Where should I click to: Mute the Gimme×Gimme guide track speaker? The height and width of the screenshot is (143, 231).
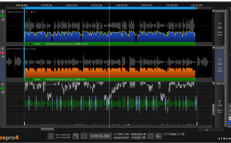pos(3,16)
